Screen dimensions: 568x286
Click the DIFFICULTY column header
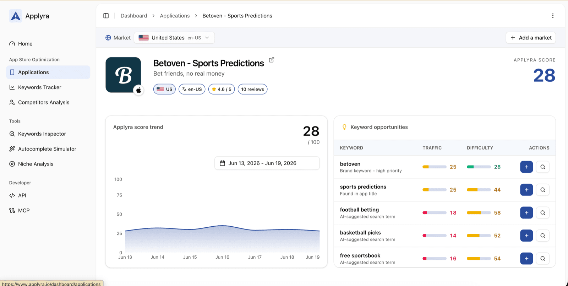click(x=480, y=148)
